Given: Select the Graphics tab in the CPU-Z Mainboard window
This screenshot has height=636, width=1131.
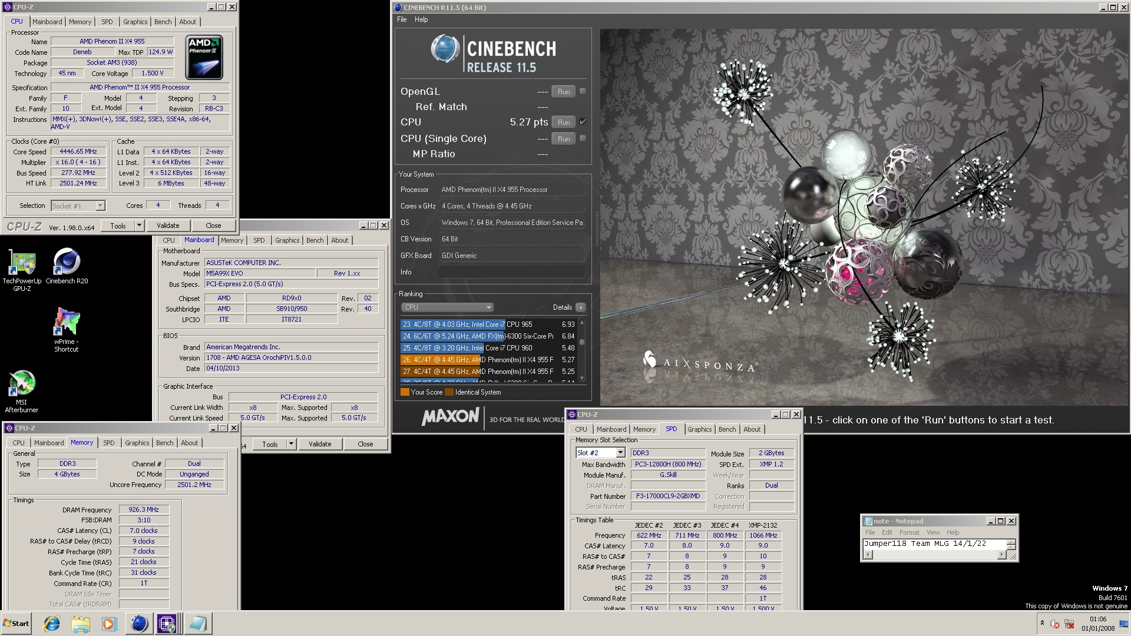Looking at the screenshot, I should click(287, 240).
